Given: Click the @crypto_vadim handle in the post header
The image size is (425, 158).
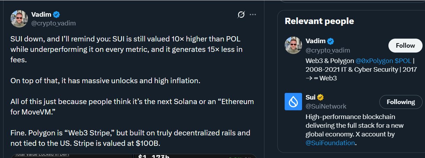Looking at the screenshot, I should [x=53, y=23].
